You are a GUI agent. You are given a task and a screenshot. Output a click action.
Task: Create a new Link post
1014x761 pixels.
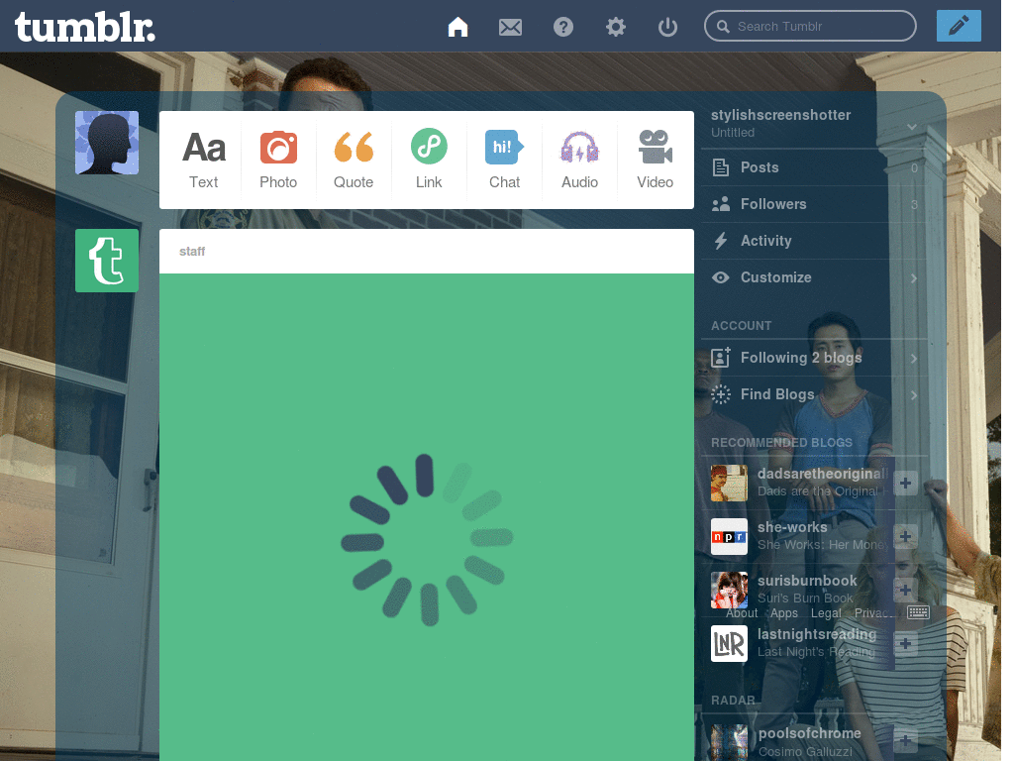429,160
